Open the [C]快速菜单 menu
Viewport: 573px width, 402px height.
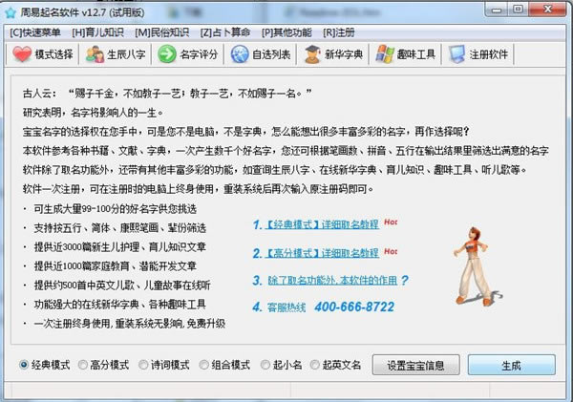pos(35,32)
